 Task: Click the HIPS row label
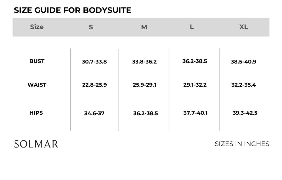click(x=36, y=113)
